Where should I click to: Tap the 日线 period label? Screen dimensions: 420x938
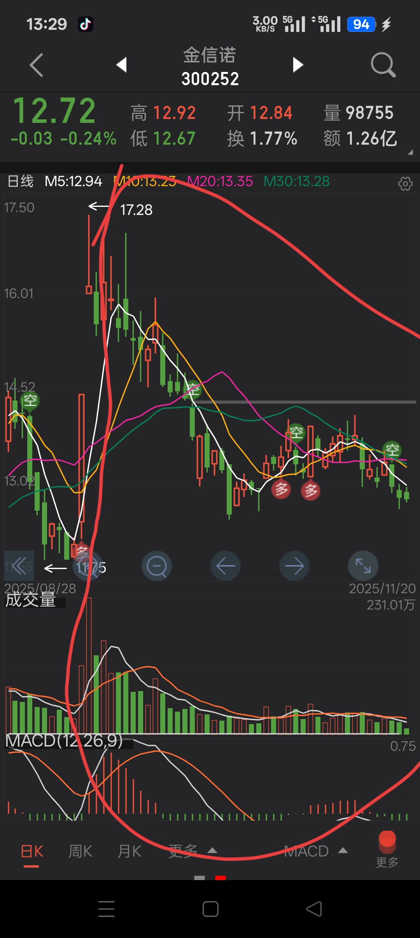21,181
